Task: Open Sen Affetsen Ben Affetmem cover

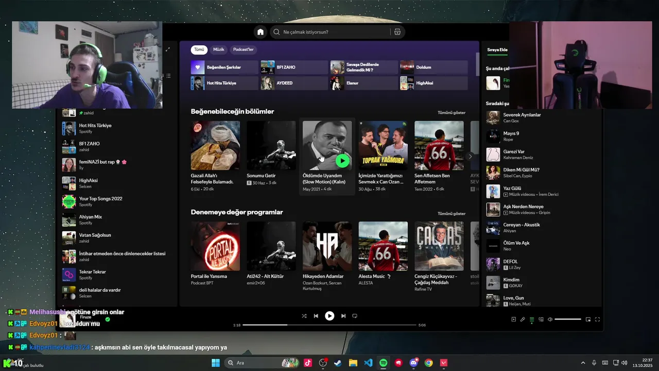Action: pos(439,145)
